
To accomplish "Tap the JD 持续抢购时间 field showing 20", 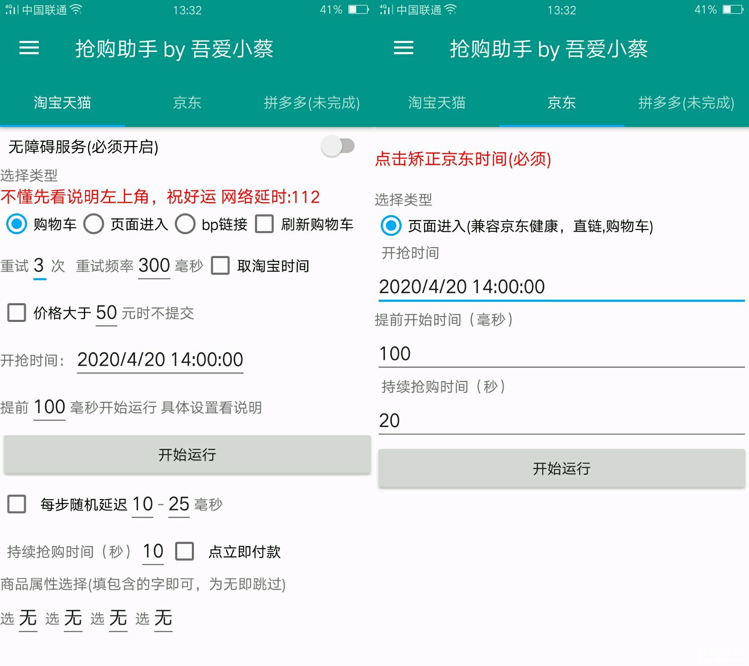I will tap(561, 420).
